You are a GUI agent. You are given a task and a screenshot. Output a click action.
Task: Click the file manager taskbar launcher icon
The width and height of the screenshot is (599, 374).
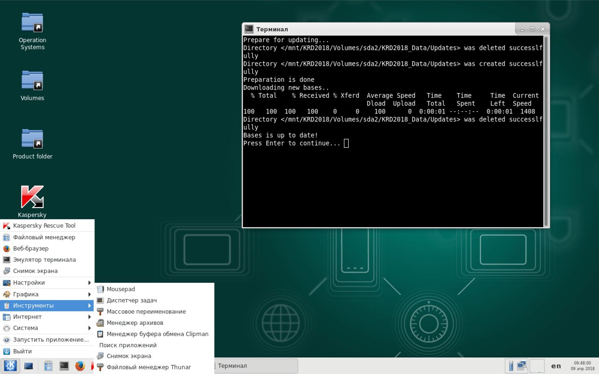tap(48, 366)
